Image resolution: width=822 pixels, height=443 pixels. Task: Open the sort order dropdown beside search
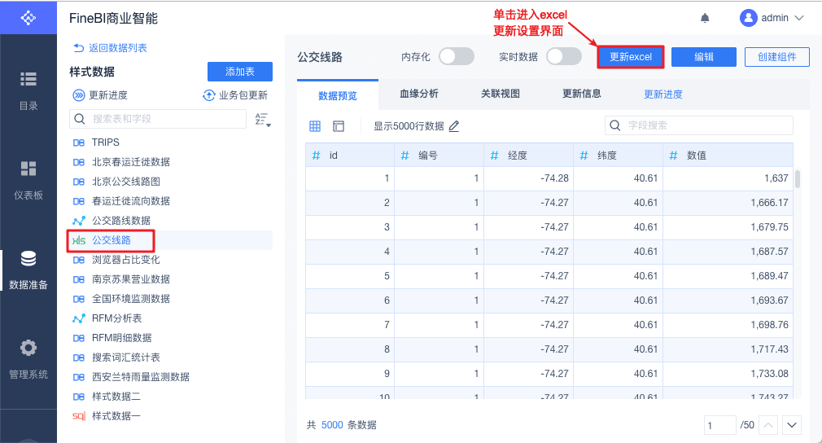click(262, 120)
